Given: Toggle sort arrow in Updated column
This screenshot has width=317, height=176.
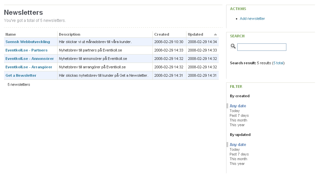Looking at the screenshot, I should (215, 35).
